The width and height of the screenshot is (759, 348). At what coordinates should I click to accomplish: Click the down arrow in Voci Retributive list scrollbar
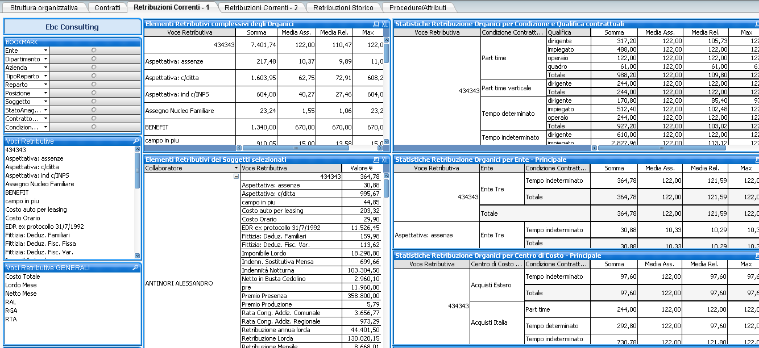137,256
